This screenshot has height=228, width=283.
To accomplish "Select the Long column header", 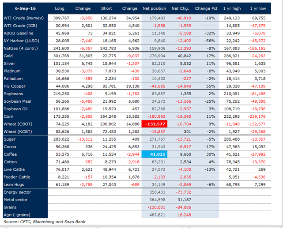I will (x=59, y=8).
